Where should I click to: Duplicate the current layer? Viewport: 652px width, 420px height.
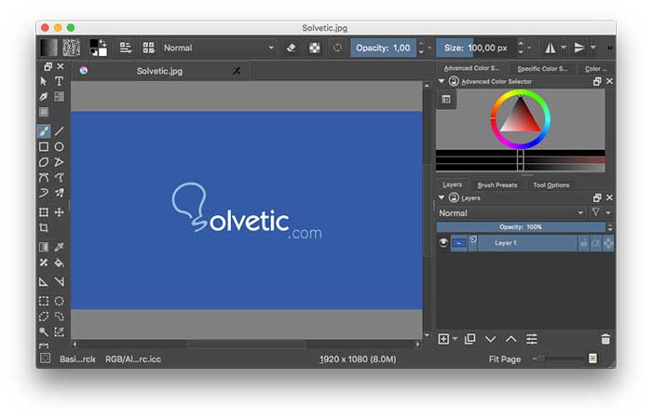click(x=469, y=339)
